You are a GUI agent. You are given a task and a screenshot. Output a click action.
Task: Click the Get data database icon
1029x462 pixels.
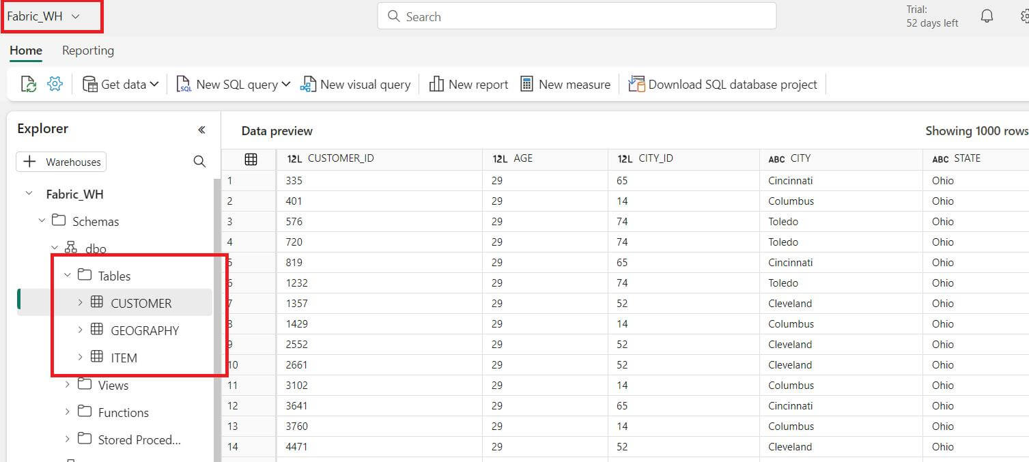(89, 84)
